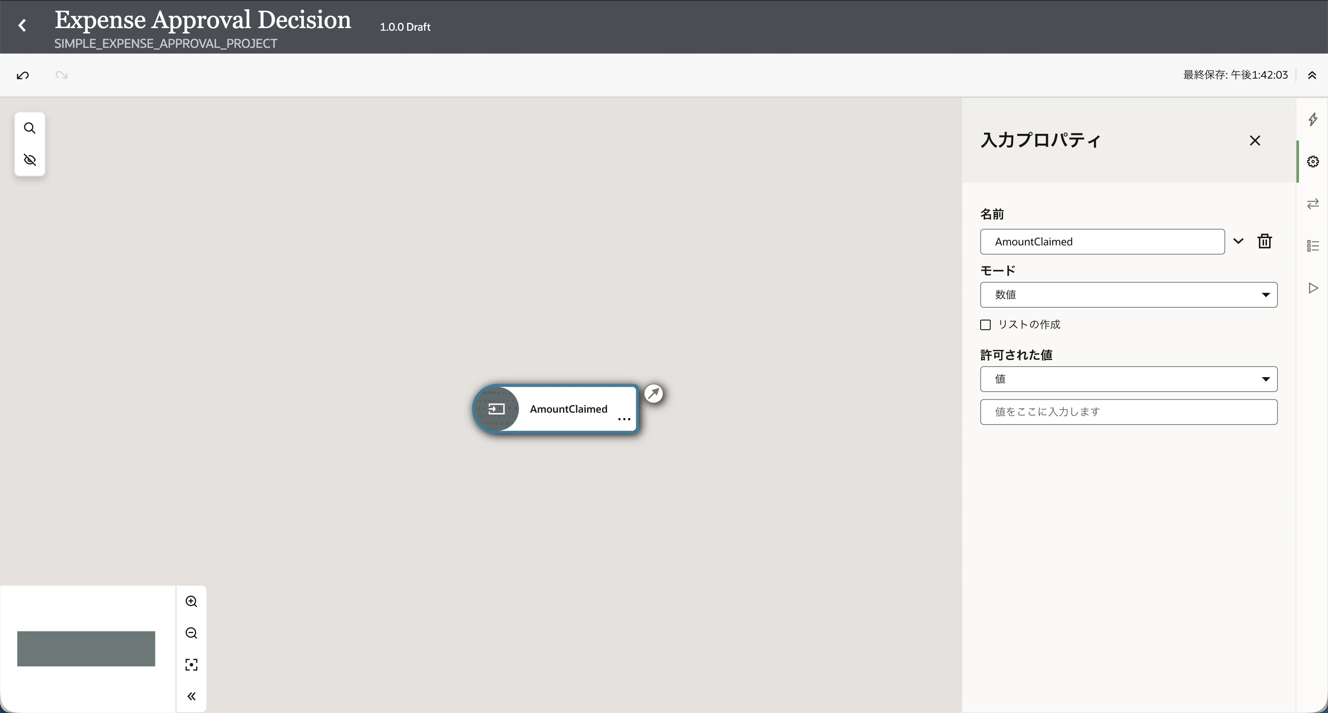Delete the input with trash icon
The height and width of the screenshot is (713, 1328).
1265,241
